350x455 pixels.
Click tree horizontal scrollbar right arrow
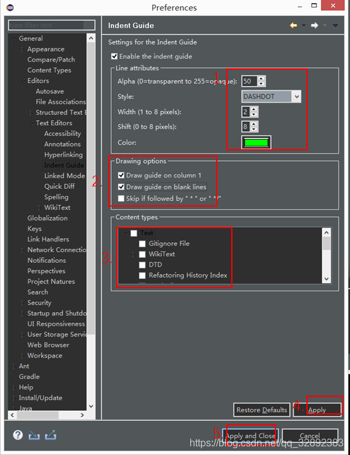[x=82, y=415]
